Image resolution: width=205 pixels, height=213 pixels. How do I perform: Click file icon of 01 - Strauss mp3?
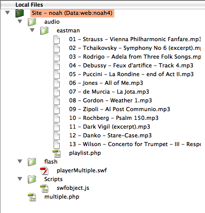[x=57, y=40]
